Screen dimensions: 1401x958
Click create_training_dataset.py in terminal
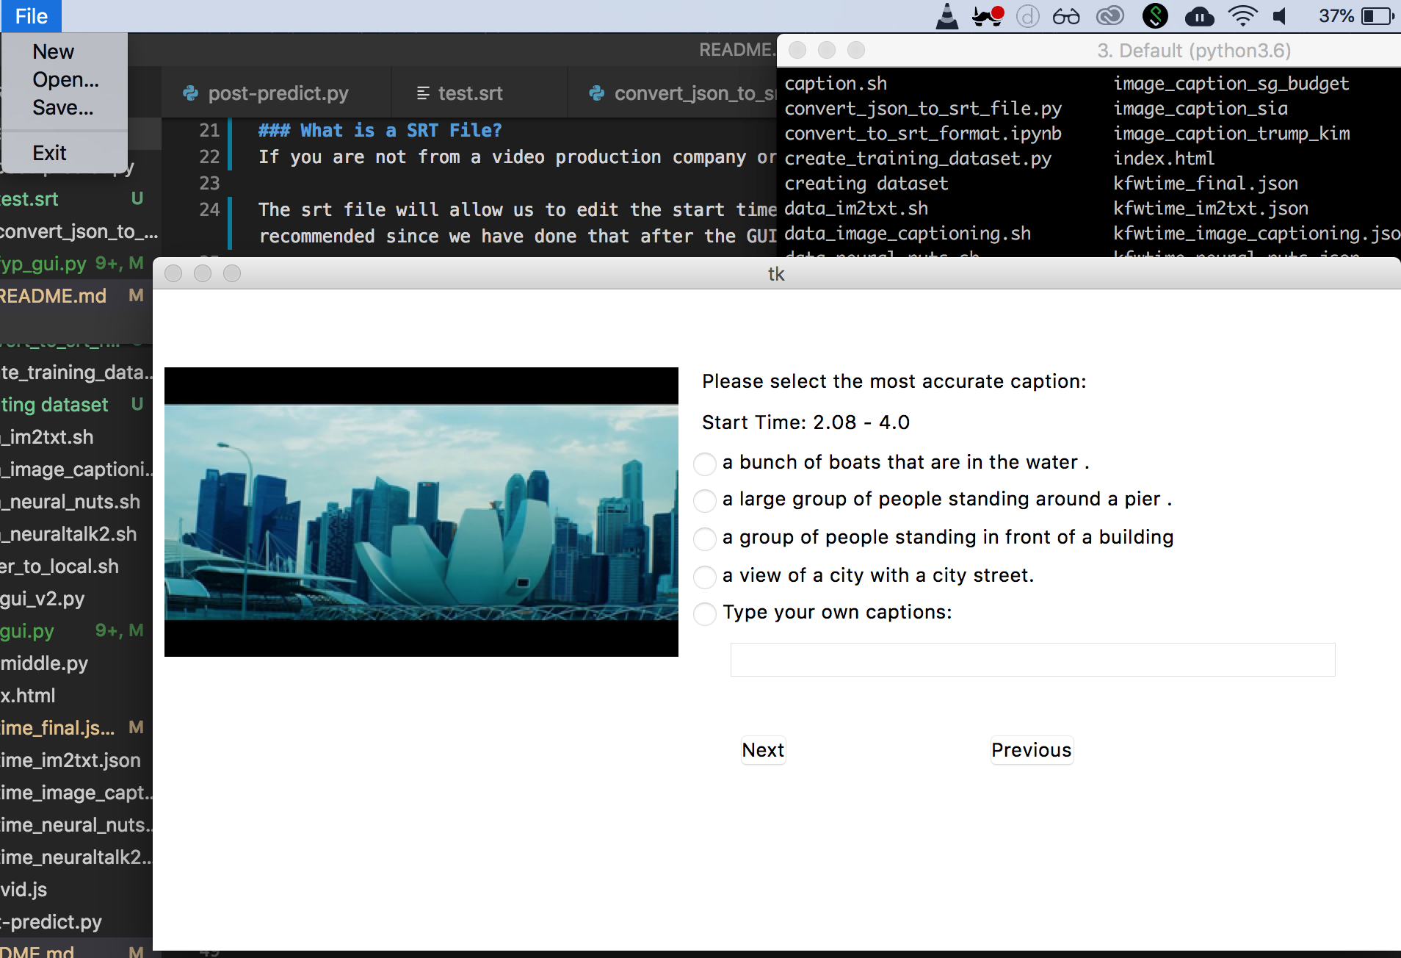tap(918, 159)
